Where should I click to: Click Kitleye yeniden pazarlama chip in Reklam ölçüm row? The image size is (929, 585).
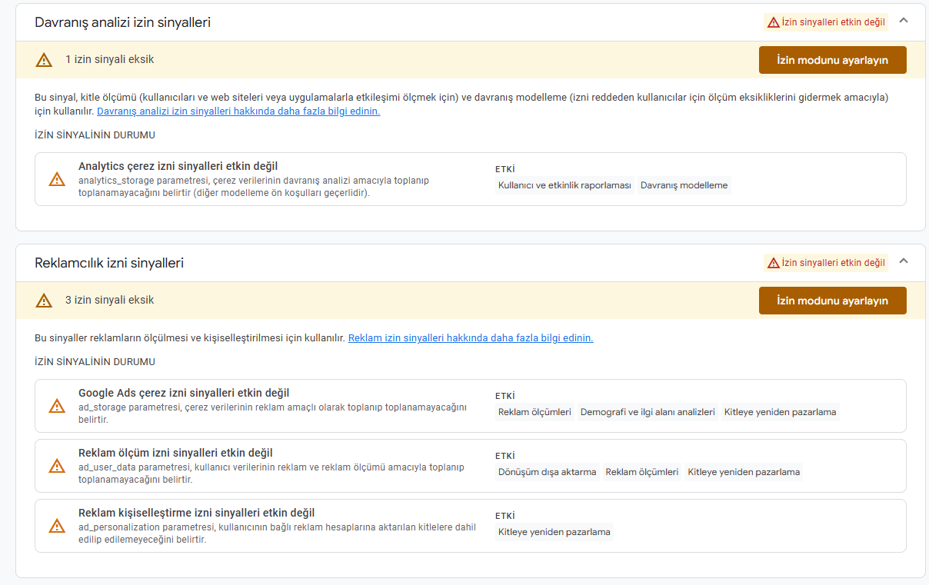(744, 472)
